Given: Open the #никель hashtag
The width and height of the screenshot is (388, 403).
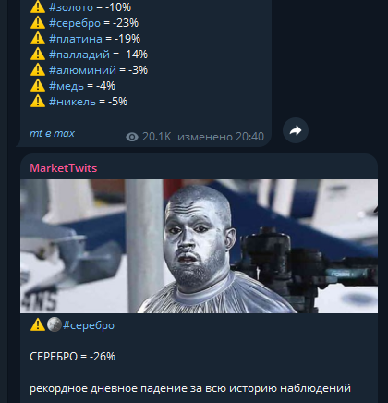Looking at the screenshot, I should [x=72, y=102].
